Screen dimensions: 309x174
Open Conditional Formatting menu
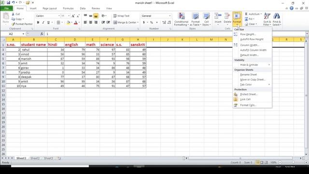[182, 19]
